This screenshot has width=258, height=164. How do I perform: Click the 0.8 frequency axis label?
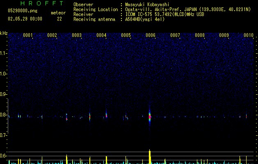click(3, 115)
